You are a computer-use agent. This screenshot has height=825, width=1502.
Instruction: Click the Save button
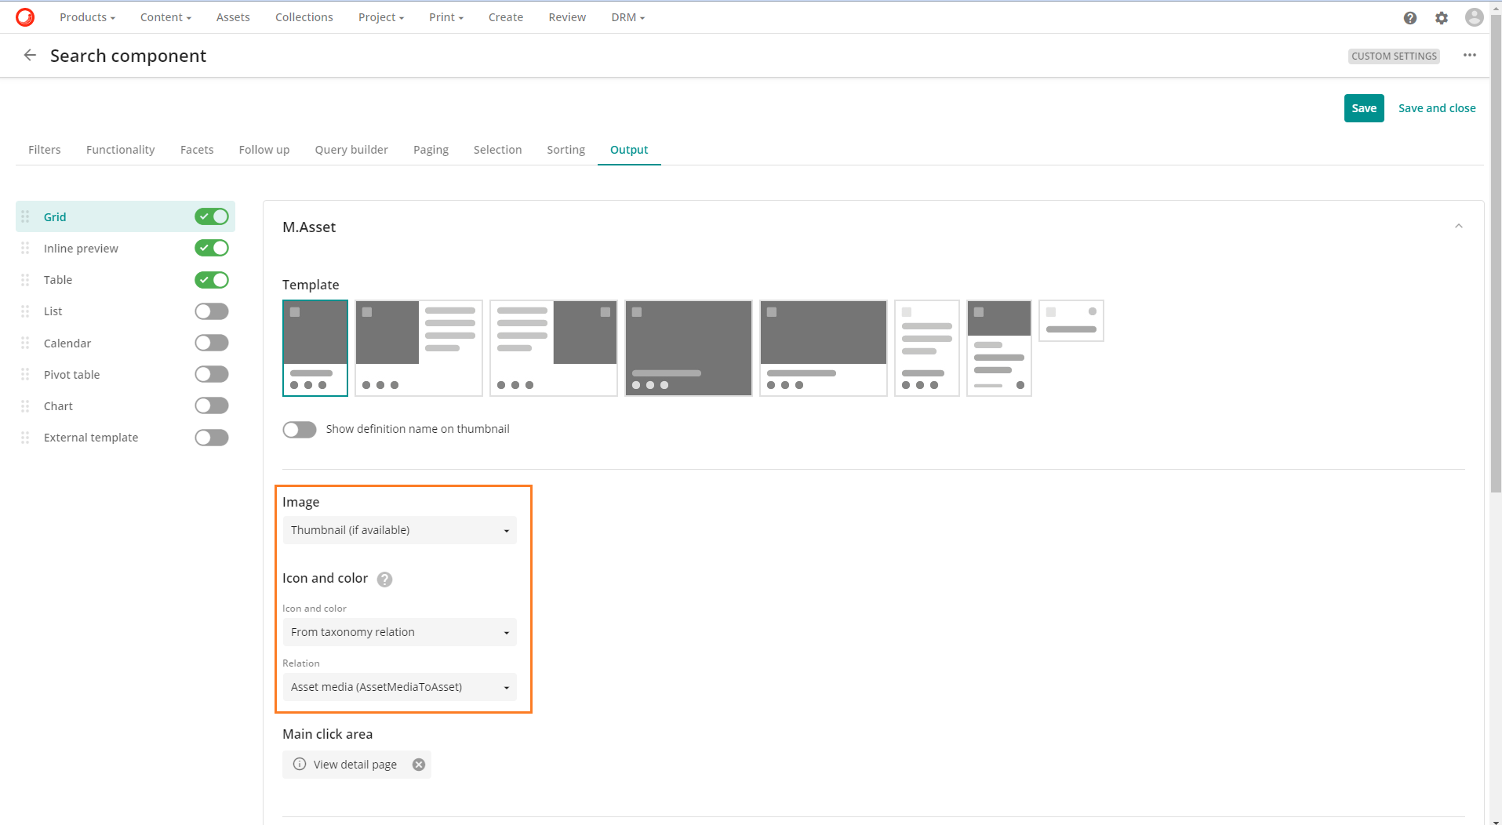click(1363, 107)
